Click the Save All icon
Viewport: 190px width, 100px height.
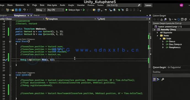click(20, 10)
